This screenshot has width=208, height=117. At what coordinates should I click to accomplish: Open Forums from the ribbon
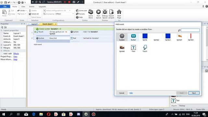tap(80, 14)
